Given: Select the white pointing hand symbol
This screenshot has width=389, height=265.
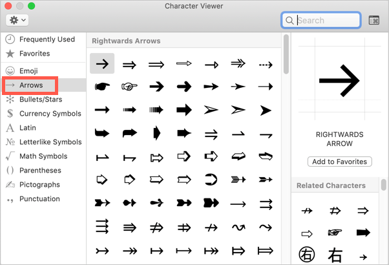Looking at the screenshot, I should pyautogui.click(x=129, y=87).
